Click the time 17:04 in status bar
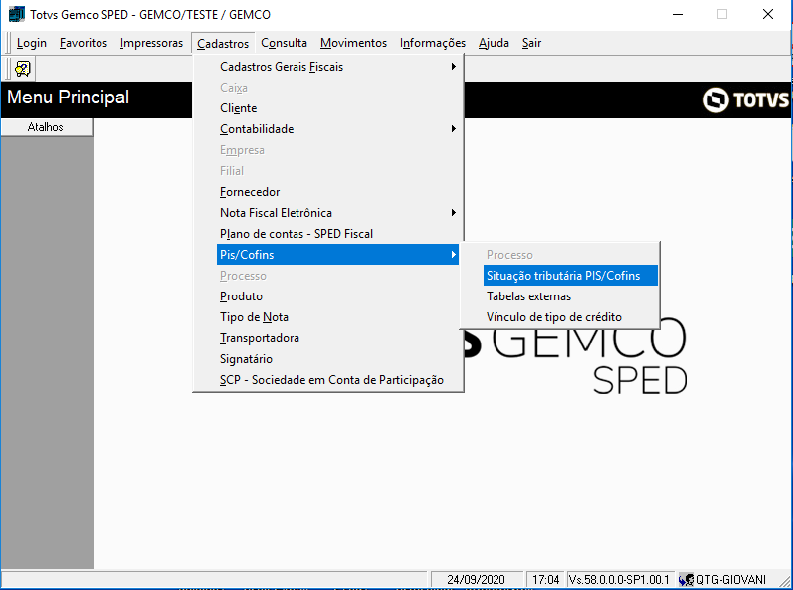The width and height of the screenshot is (793, 590). (545, 579)
